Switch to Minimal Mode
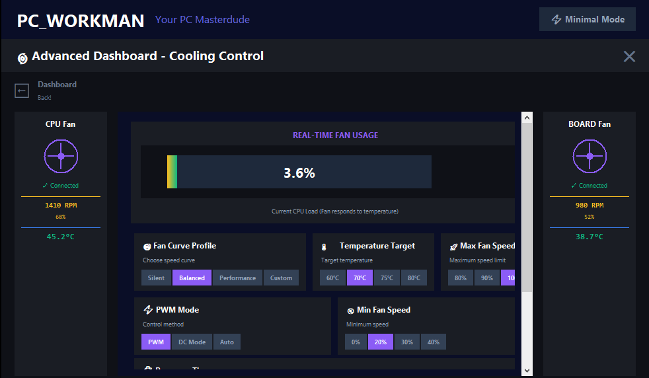Viewport: 649px width, 378px height. coord(587,20)
